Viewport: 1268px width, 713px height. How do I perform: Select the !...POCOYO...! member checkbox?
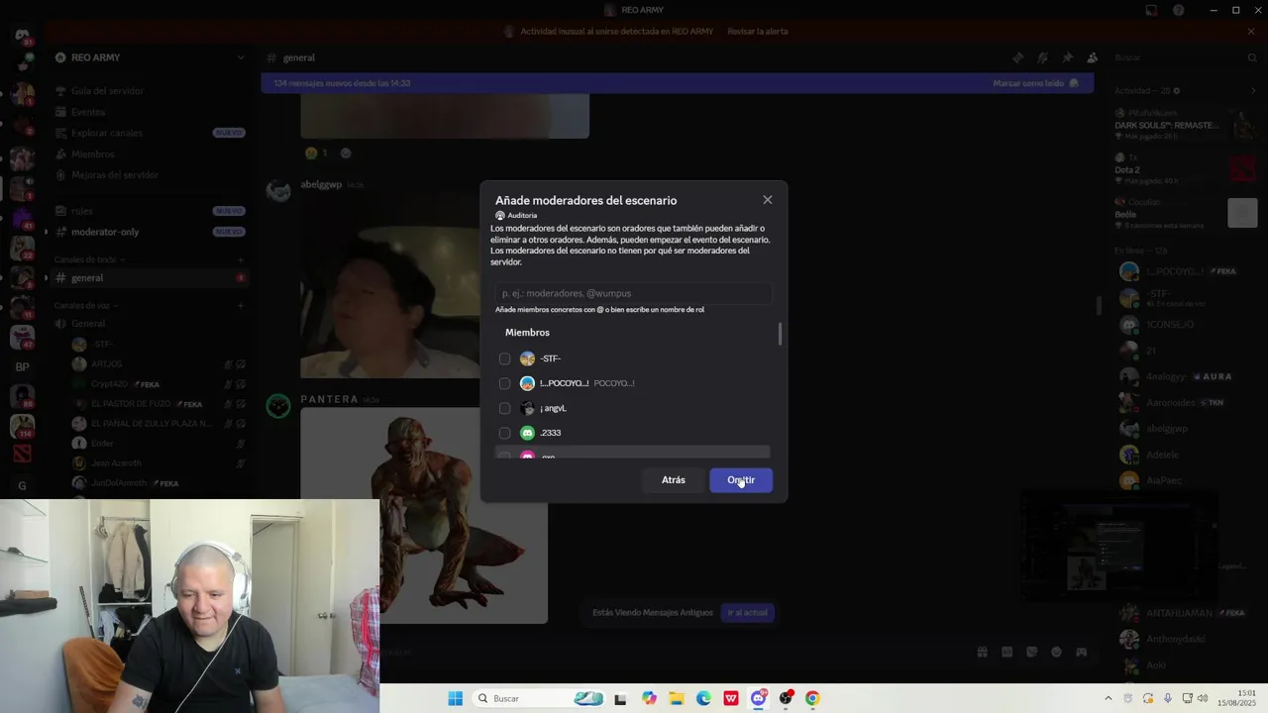[x=505, y=383]
